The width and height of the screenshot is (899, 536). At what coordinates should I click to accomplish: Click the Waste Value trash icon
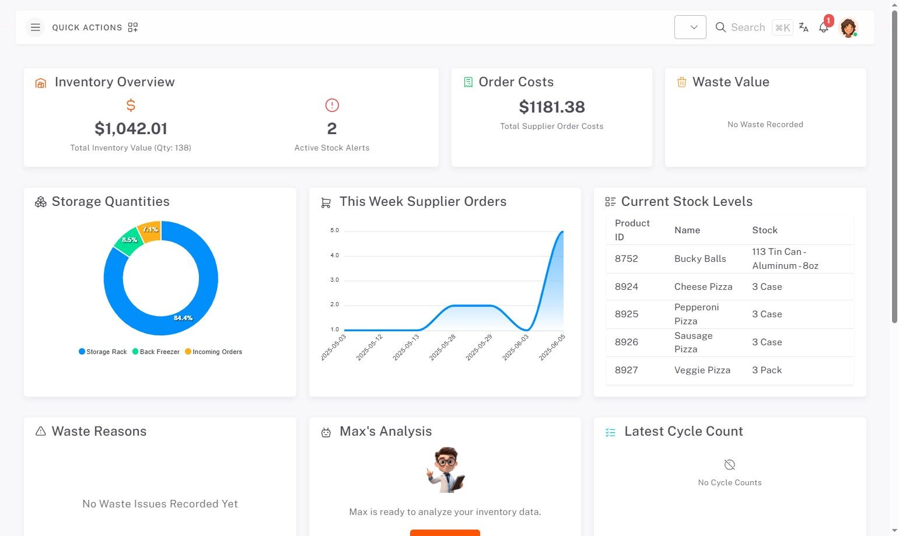click(681, 82)
